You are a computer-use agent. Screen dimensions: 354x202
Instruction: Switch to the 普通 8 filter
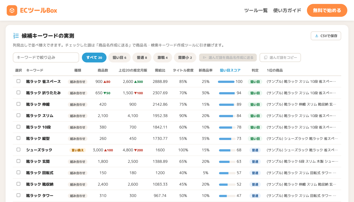pyautogui.click(x=142, y=58)
